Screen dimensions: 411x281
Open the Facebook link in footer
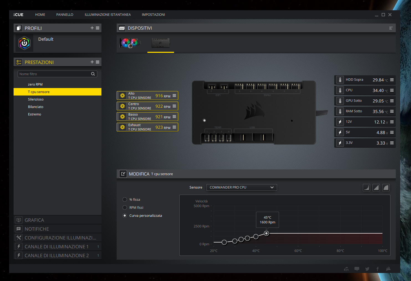tap(377, 269)
